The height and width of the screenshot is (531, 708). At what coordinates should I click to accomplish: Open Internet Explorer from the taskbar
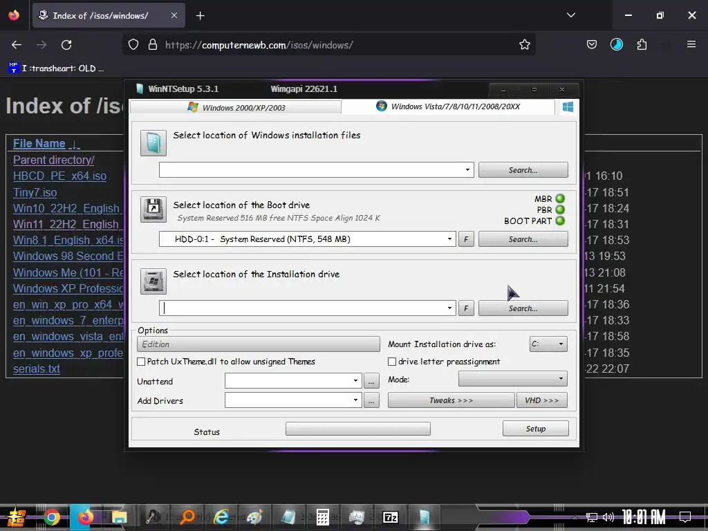coord(221,517)
